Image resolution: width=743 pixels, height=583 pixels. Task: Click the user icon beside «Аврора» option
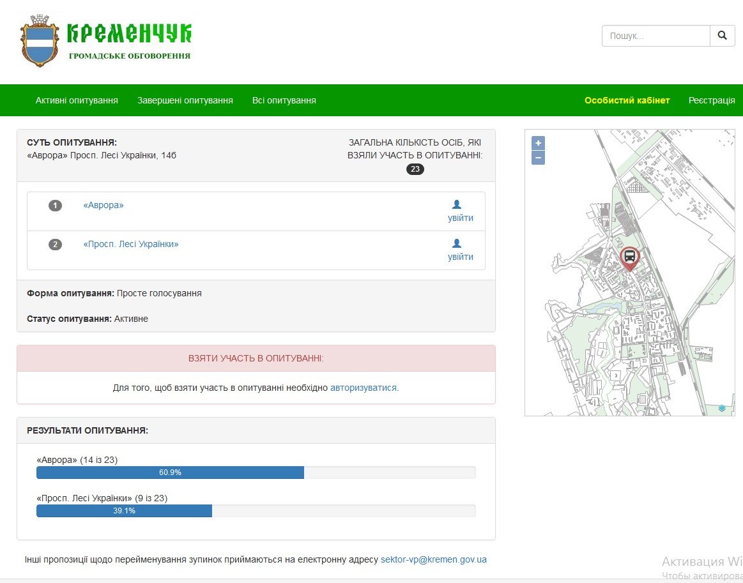(457, 204)
